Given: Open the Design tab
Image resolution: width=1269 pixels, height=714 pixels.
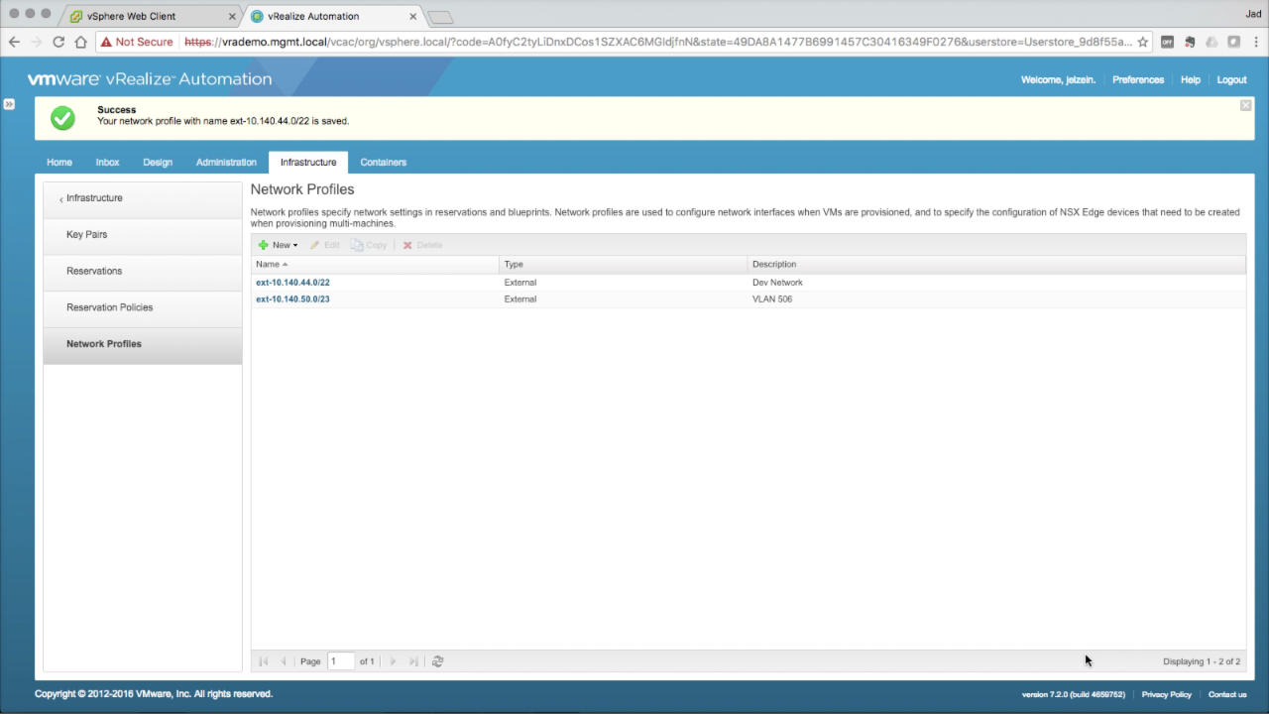Looking at the screenshot, I should (x=158, y=162).
